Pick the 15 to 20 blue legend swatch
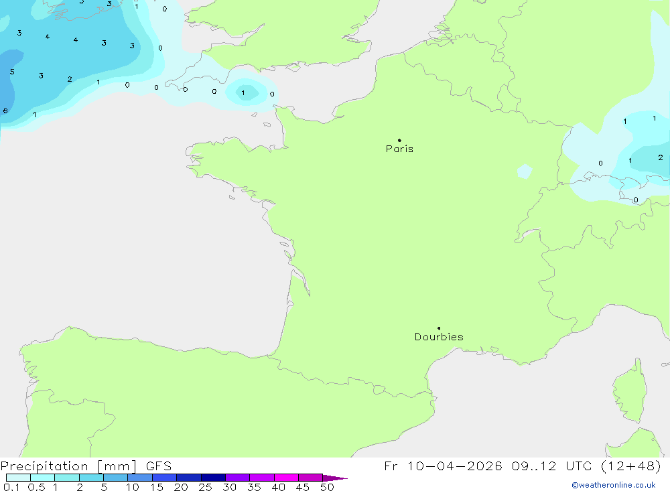This screenshot has height=491, width=670. [165, 478]
